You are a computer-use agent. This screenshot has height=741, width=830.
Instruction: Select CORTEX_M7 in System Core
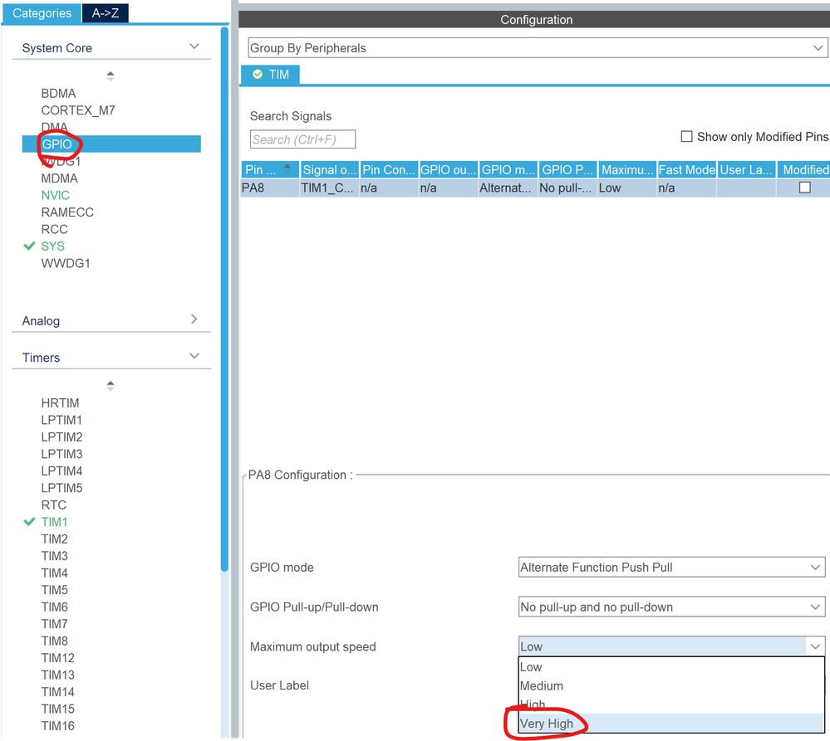tap(78, 110)
